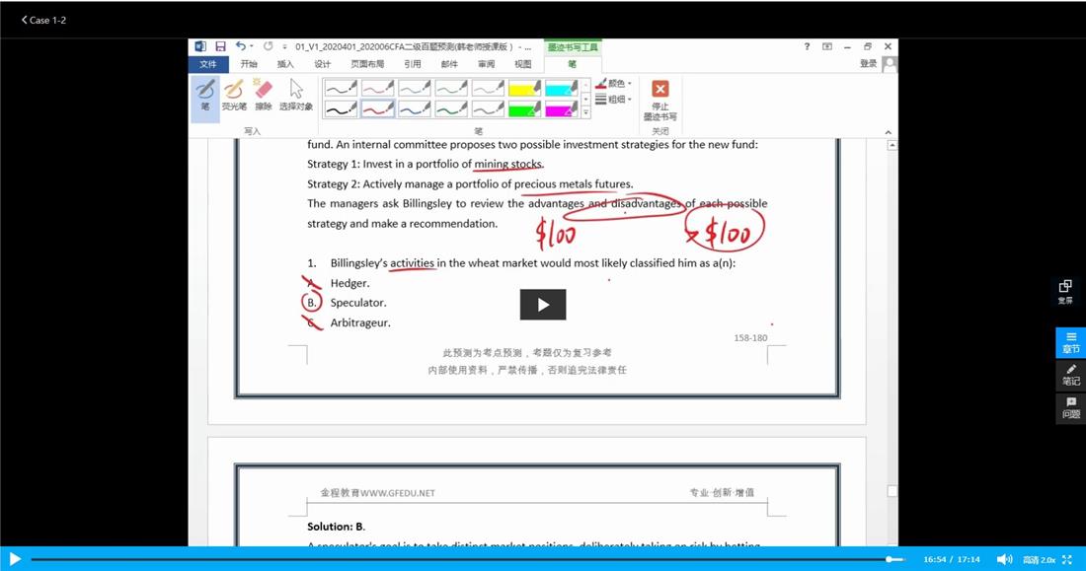Open the 宽屏 widescreen mode button
This screenshot has width=1086, height=571.
click(1065, 292)
